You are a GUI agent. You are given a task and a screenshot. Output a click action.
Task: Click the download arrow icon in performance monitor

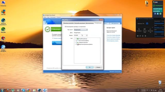tap(145, 36)
